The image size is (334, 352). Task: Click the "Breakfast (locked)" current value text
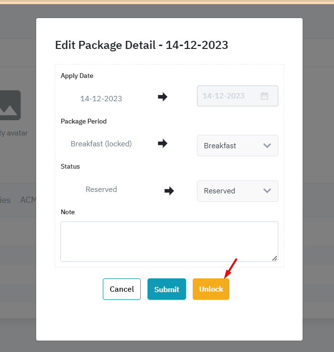[101, 143]
